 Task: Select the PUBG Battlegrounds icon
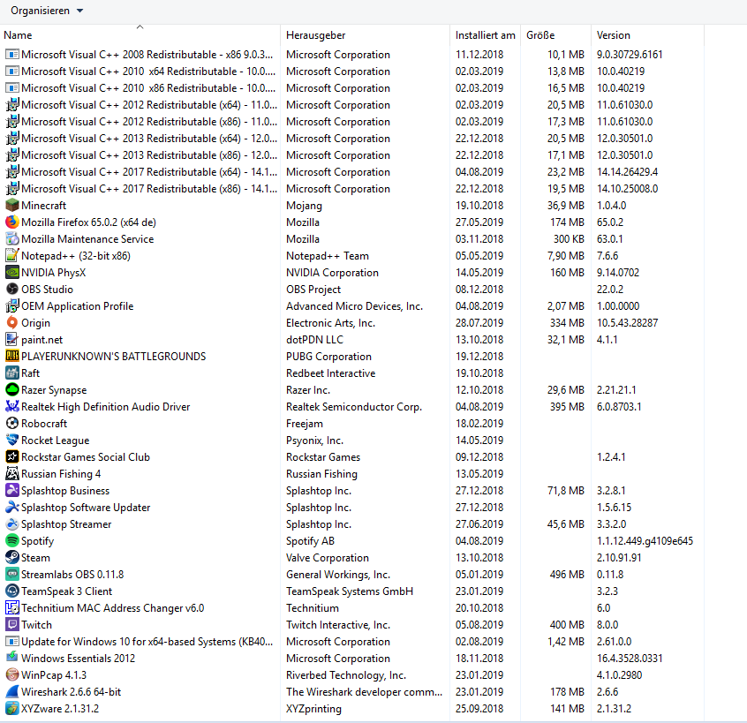(x=11, y=357)
